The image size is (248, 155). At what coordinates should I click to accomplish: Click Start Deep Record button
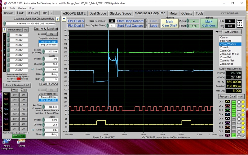[x=130, y=21]
